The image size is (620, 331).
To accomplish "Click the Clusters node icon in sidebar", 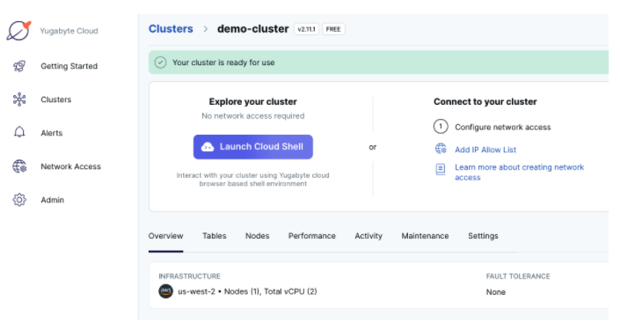I will click(19, 99).
